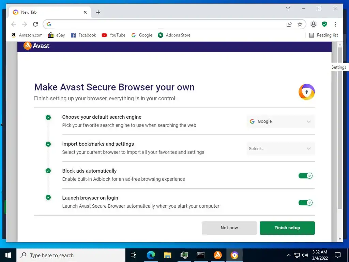Viewport: 349px width, 262px height.
Task: Open the green shield Security & Privacy icon
Action: 324,24
